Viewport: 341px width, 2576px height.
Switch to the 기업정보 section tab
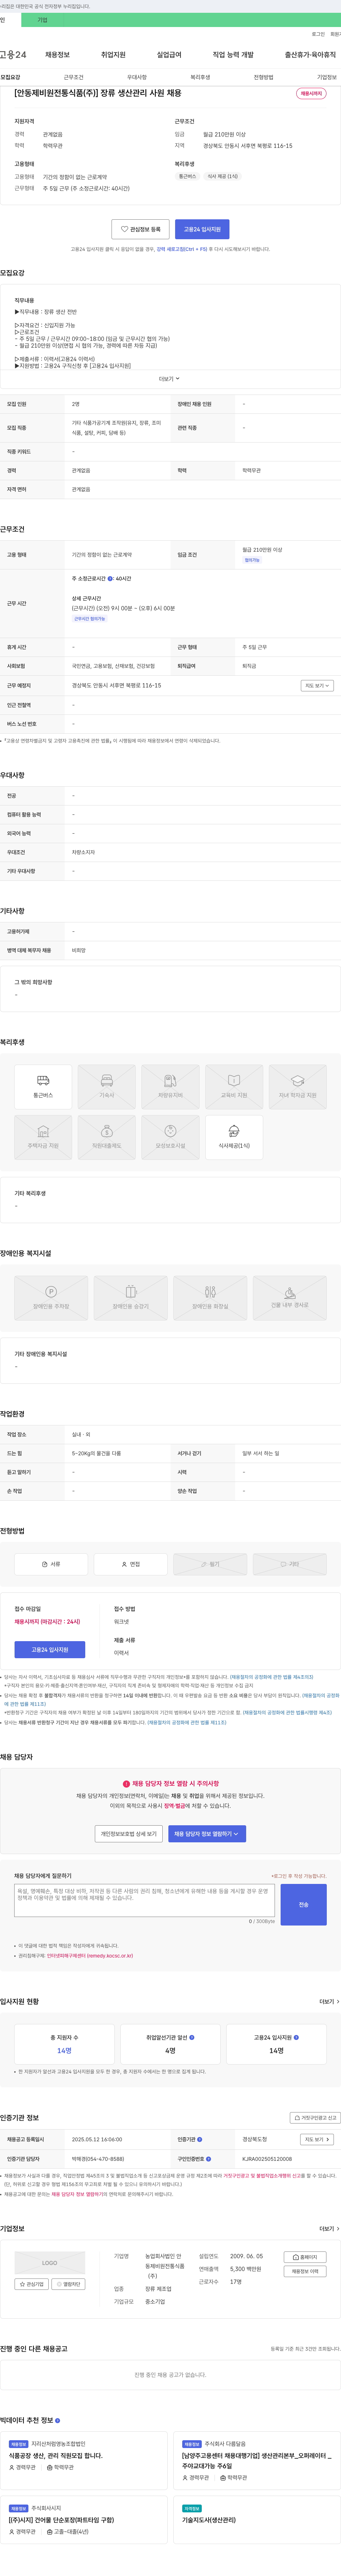[327, 77]
